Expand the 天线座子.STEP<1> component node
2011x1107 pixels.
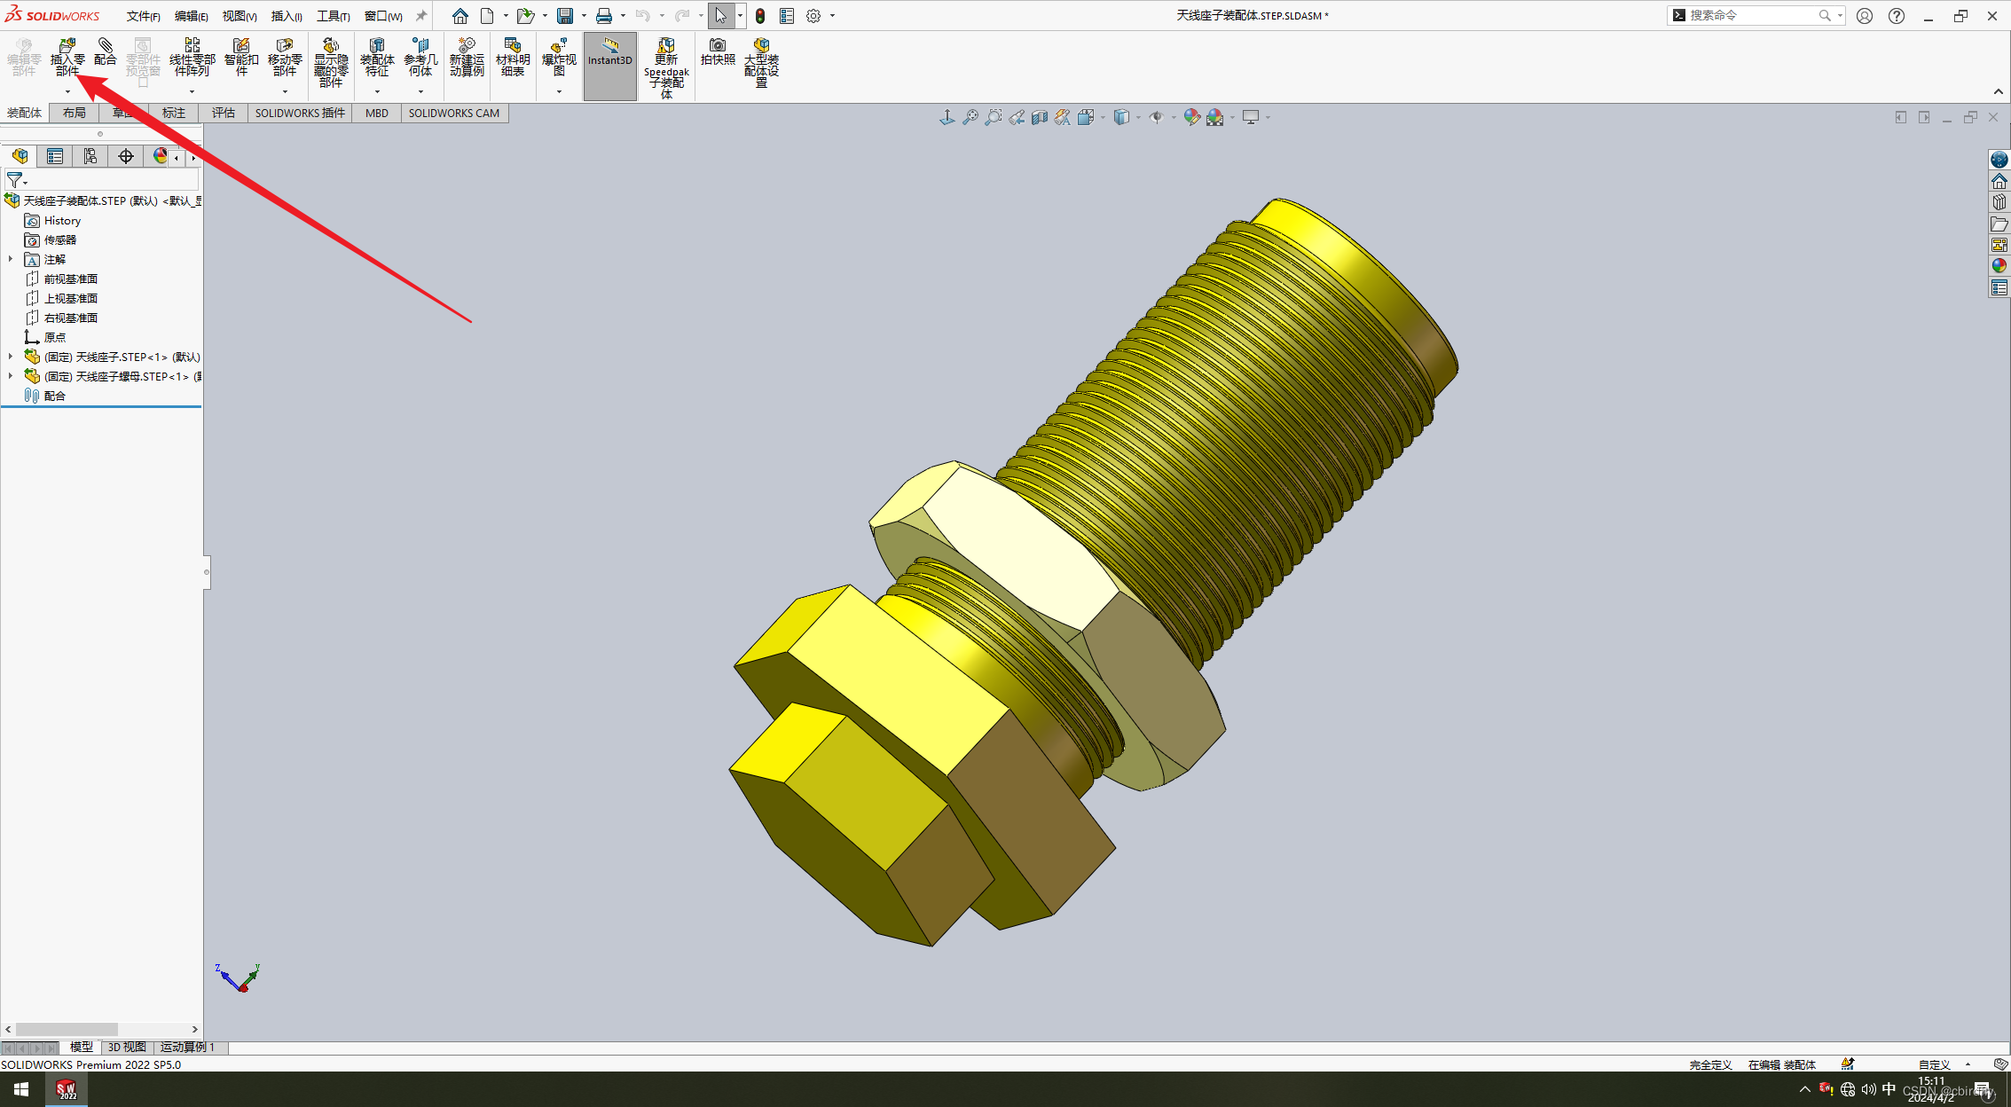point(11,357)
